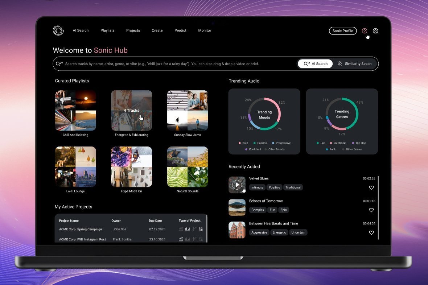
Task: Play the Velvet Skies preview
Action: click(237, 184)
